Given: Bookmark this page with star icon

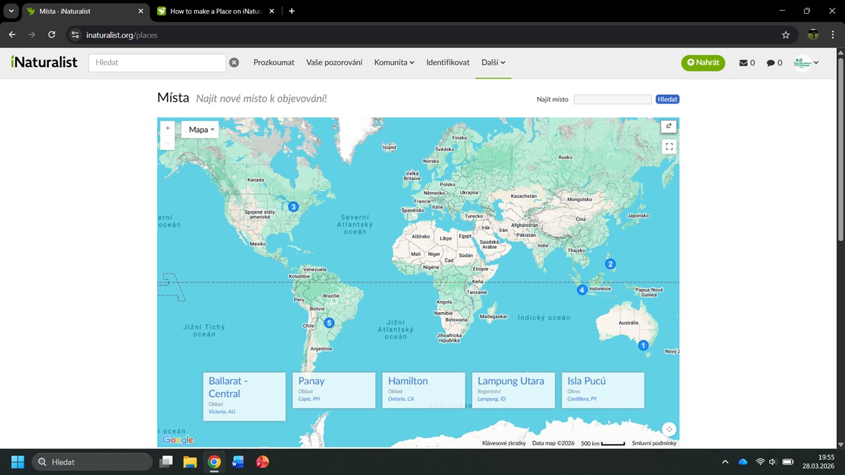Looking at the screenshot, I should (786, 35).
